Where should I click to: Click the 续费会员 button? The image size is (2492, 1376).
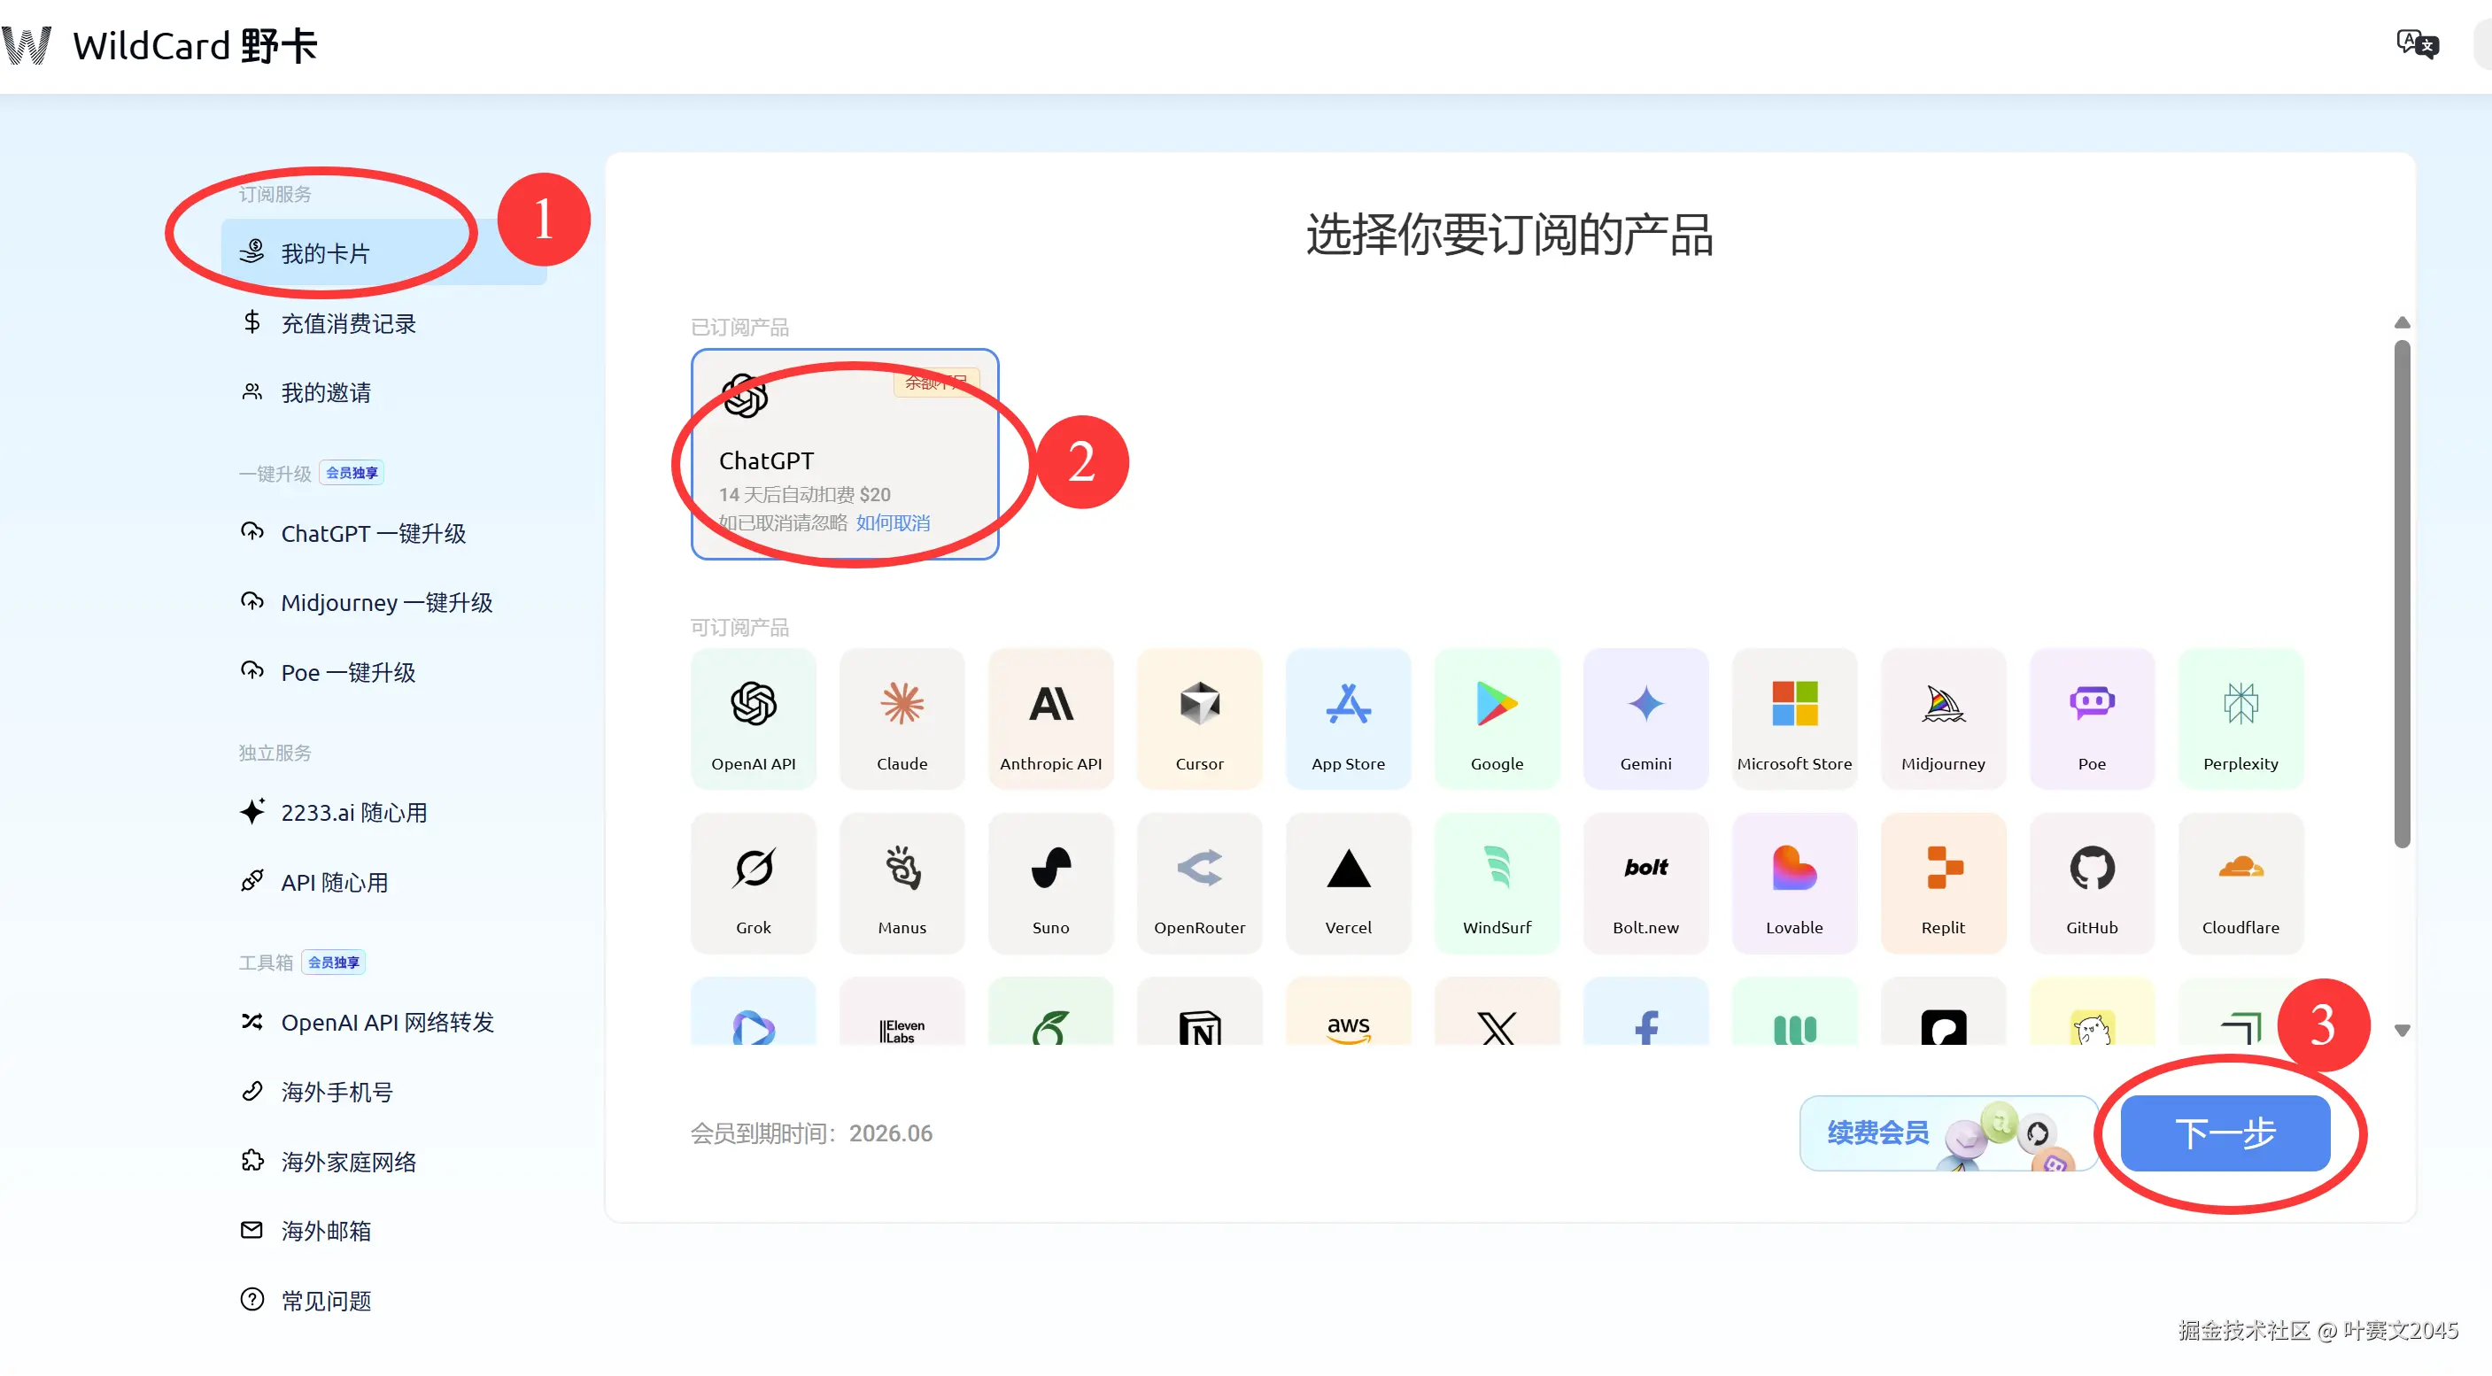pyautogui.click(x=1877, y=1132)
